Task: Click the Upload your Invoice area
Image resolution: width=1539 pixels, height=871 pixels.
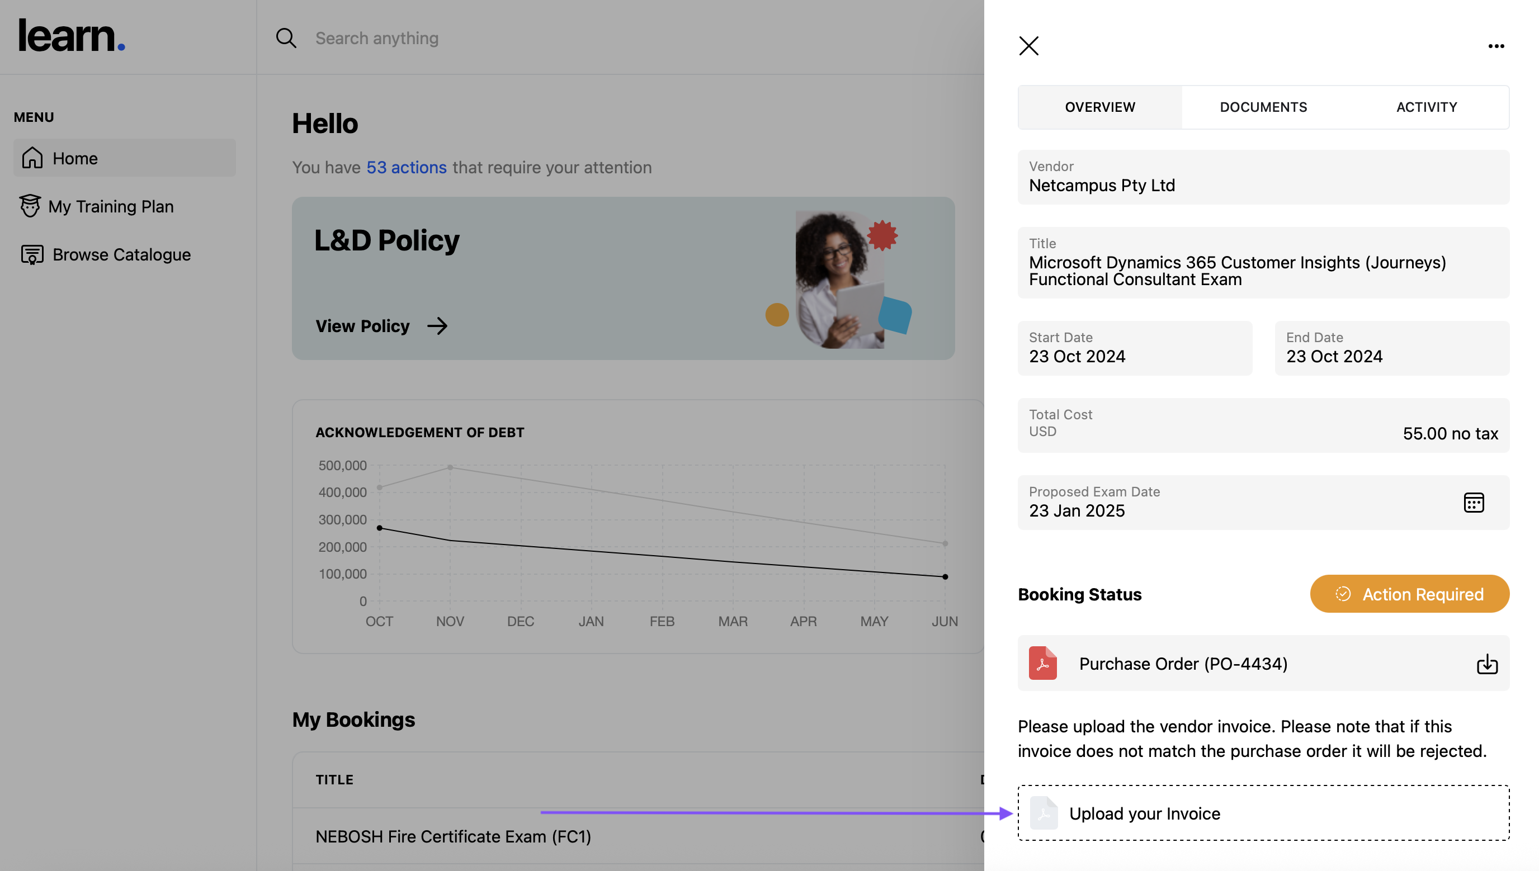Action: 1263,813
